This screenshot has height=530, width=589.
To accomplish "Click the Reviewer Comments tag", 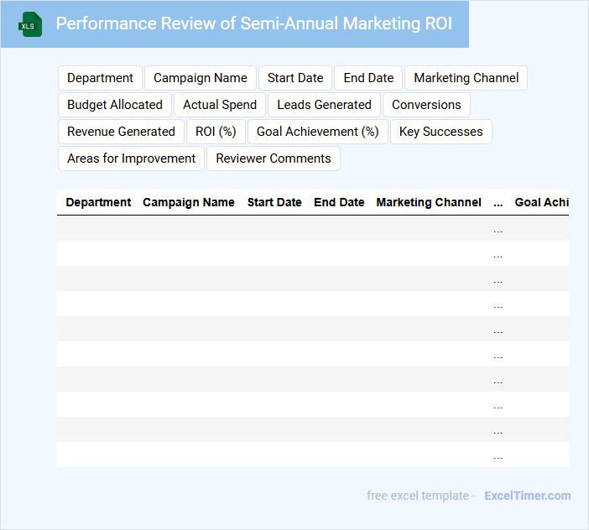I will coord(274,158).
